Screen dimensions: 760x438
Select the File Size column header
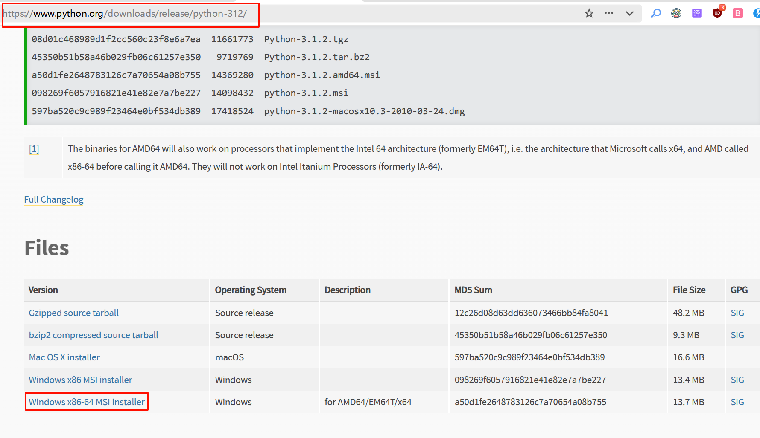coord(689,290)
